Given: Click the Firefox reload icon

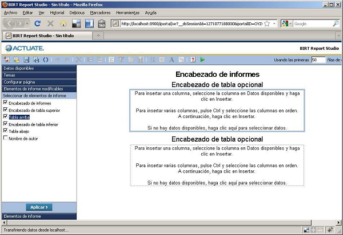Looking at the screenshot, I should pos(38,23).
